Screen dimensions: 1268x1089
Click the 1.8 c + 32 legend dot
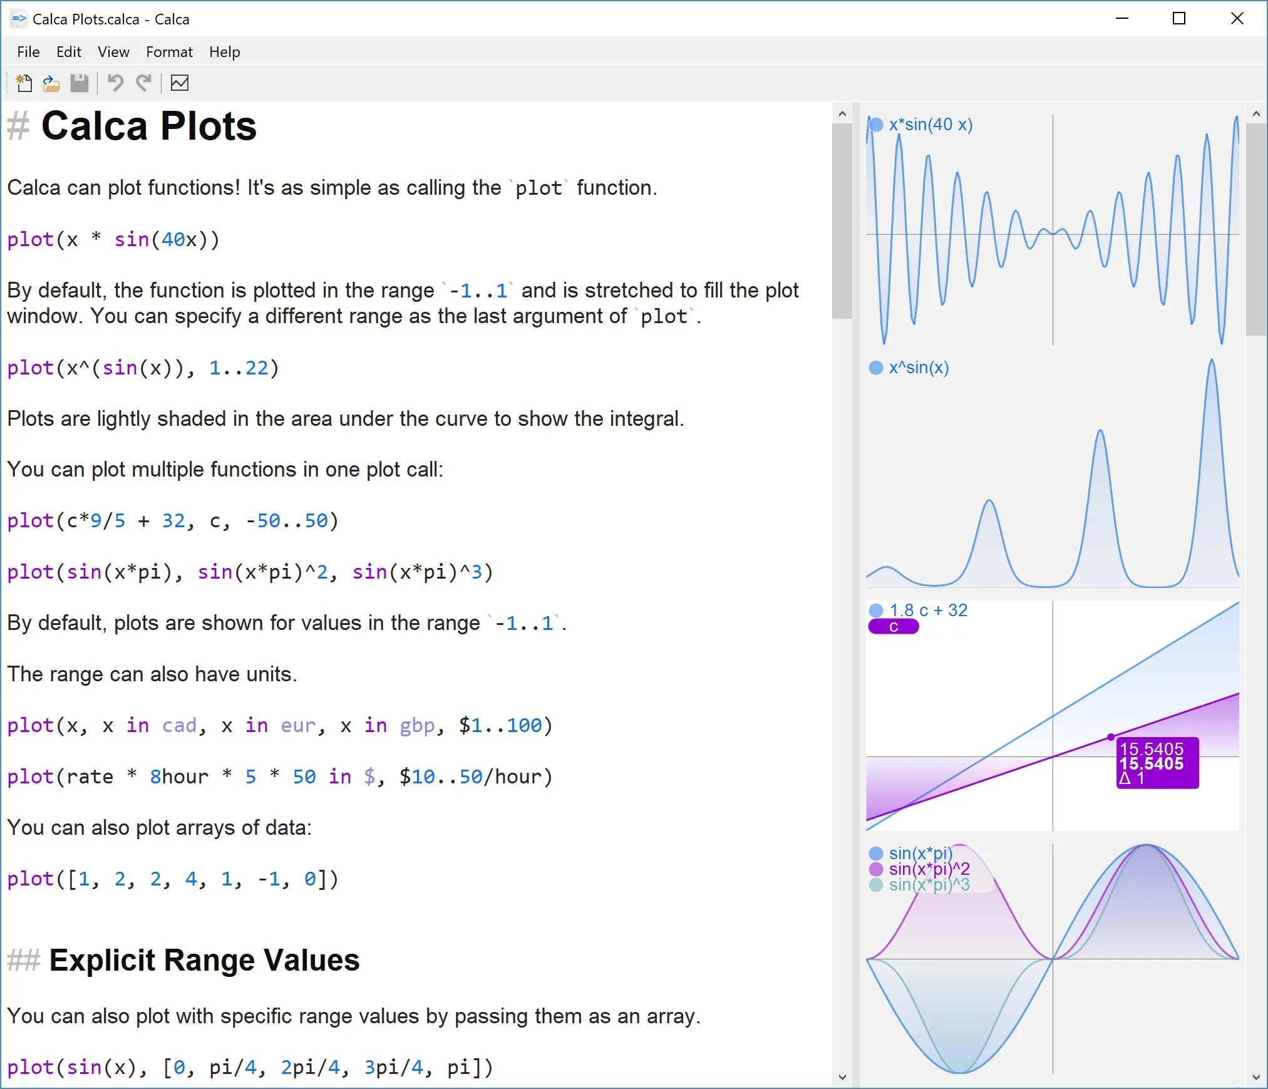click(876, 610)
